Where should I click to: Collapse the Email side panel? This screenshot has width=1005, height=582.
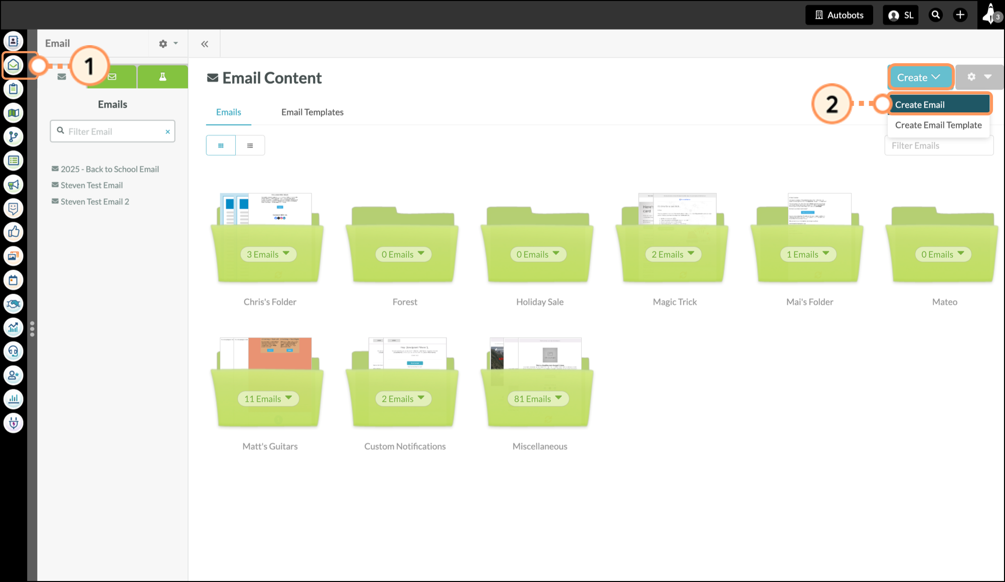[205, 44]
